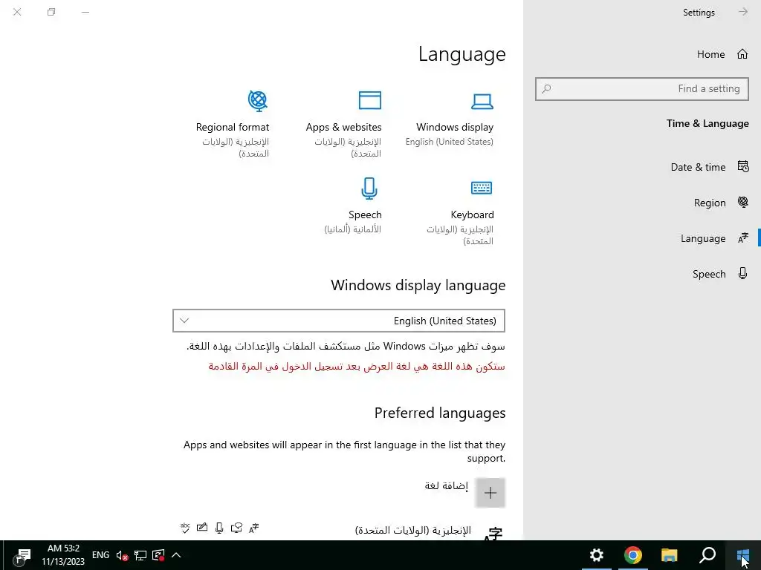Click the plus icon to add a language

490,493
